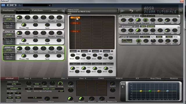Open LFO 1 Slew fast dropdown
The width and height of the screenshot is (186, 104).
169,37
